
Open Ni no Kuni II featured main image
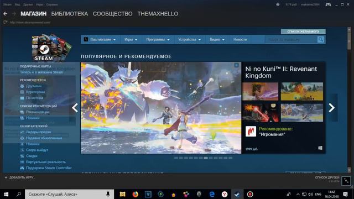(161, 108)
